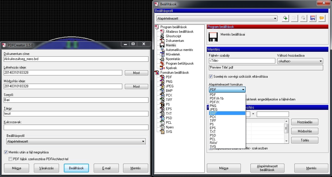Load profile with the open folder icon

click(x=322, y=18)
